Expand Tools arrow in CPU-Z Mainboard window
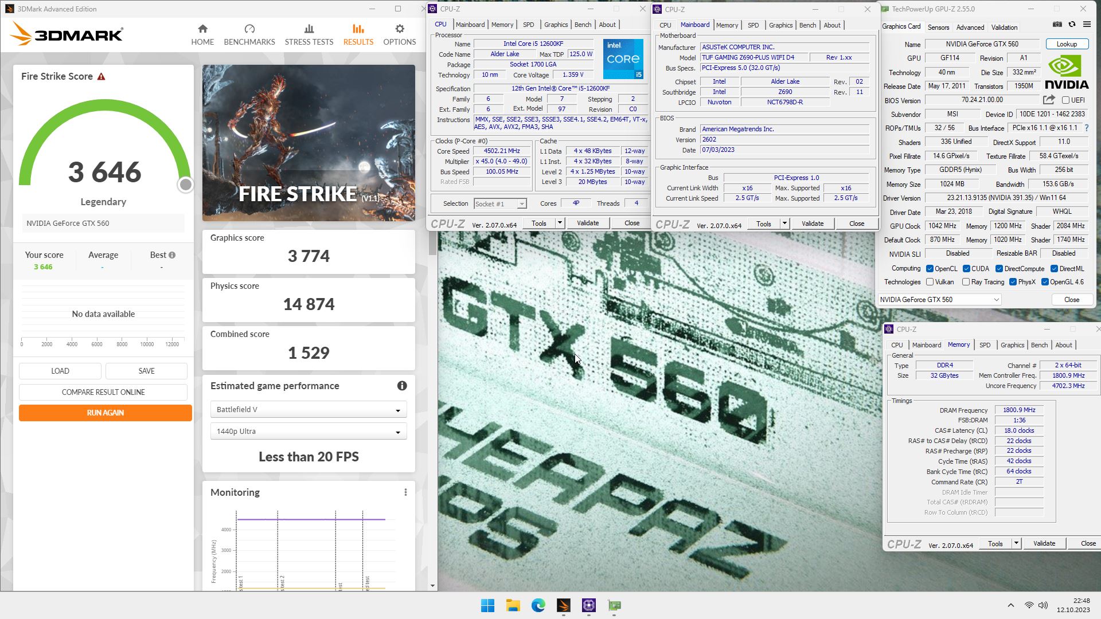This screenshot has height=619, width=1101. (784, 224)
